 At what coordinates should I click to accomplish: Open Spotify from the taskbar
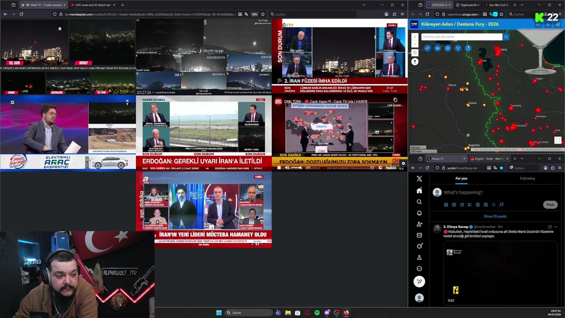click(x=317, y=313)
